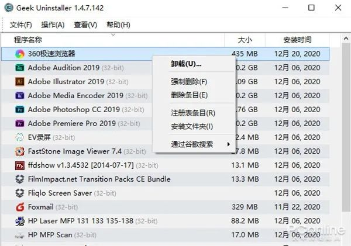Screen dimensions: 351x246
Task: Click the 360极速浏览器 browser icon
Action: pos(19,54)
